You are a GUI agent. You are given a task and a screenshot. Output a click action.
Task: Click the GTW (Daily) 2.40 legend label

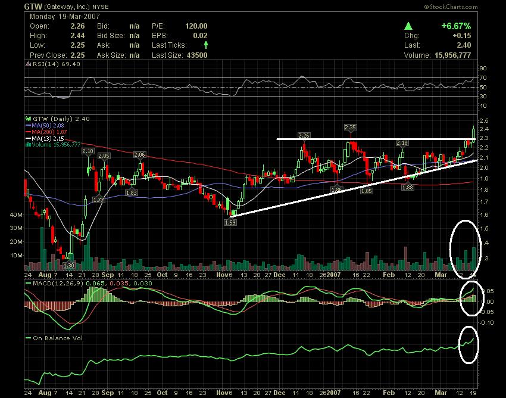coord(61,119)
